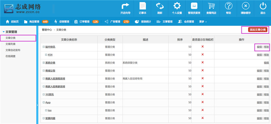Collapse the 系统分类 tree node
271x124 pixels.
pos(44,63)
